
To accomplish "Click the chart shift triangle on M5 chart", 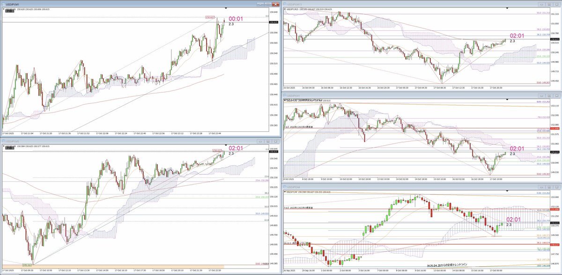I will click(x=226, y=145).
